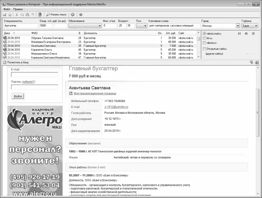262x198 pixels.
Task: Click the Специальность input field
Action: click(x=20, y=25)
